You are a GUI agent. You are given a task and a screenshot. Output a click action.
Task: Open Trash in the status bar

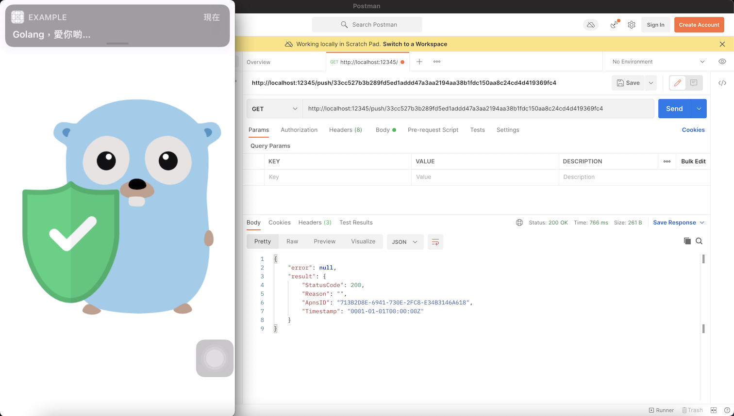tap(692, 410)
